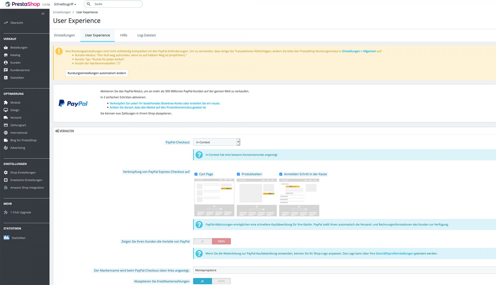Open the PayPal-Checkout In-Context dropdown
This screenshot has height=285, width=496.
click(x=216, y=142)
